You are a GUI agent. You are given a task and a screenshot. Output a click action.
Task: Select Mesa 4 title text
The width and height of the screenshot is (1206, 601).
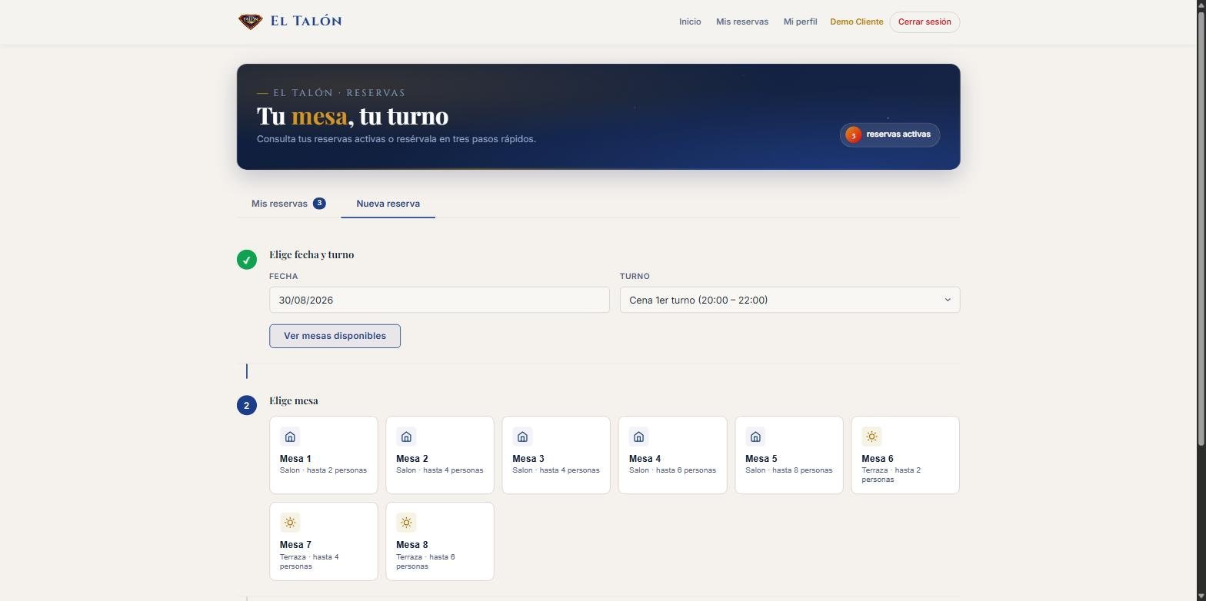[x=645, y=459]
